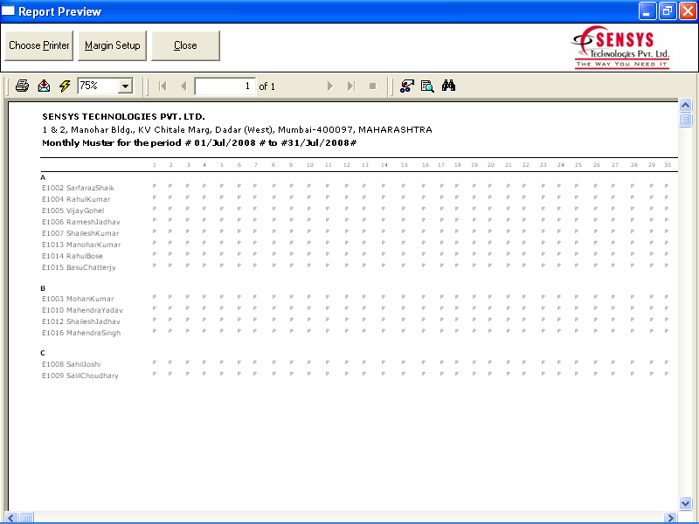Open the 75% zoom level dropdown
Image resolution: width=699 pixels, height=524 pixels.
(126, 86)
